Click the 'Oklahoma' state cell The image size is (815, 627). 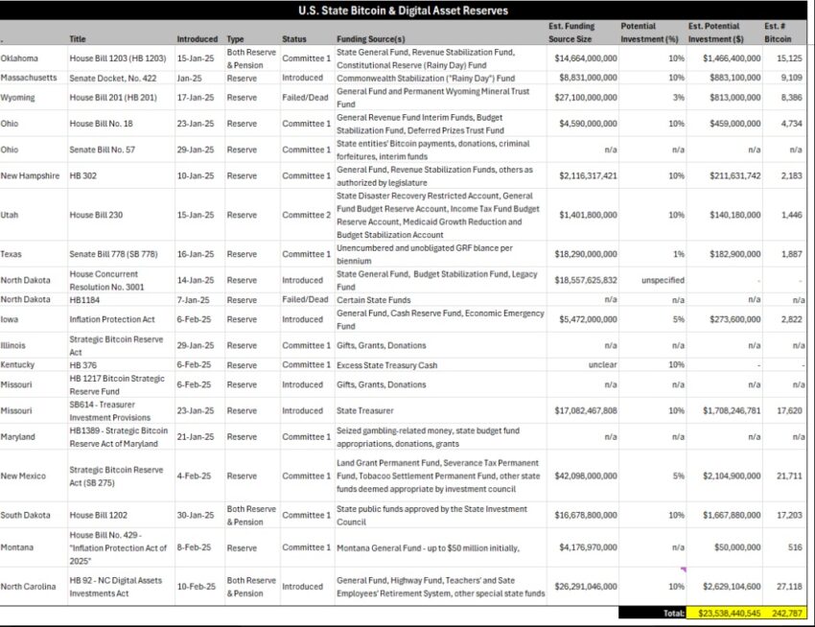pos(34,58)
